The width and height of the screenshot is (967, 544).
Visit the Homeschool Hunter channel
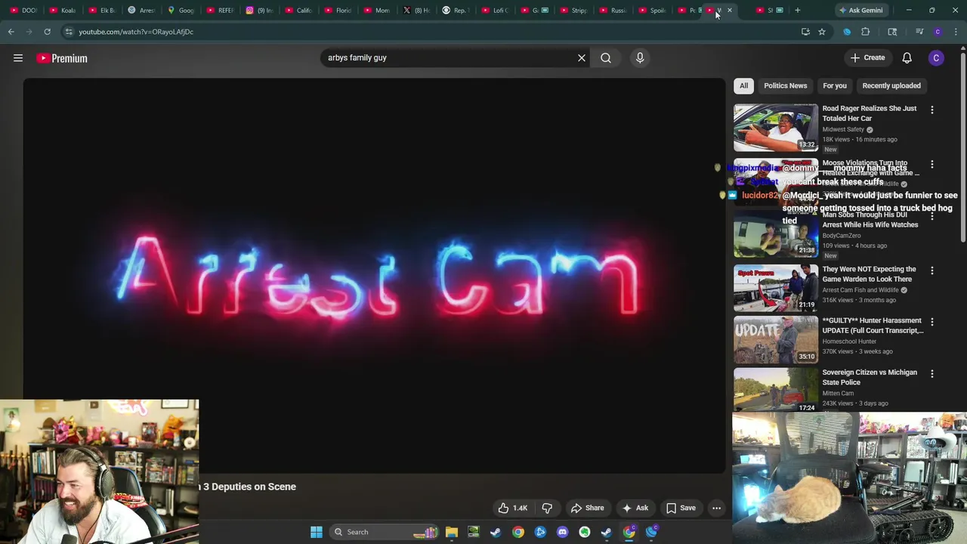coord(849,342)
